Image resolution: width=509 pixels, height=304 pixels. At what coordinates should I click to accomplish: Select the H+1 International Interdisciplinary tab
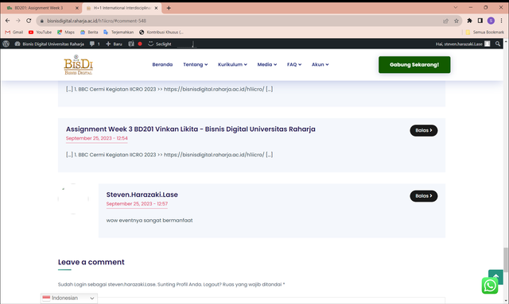[122, 8]
